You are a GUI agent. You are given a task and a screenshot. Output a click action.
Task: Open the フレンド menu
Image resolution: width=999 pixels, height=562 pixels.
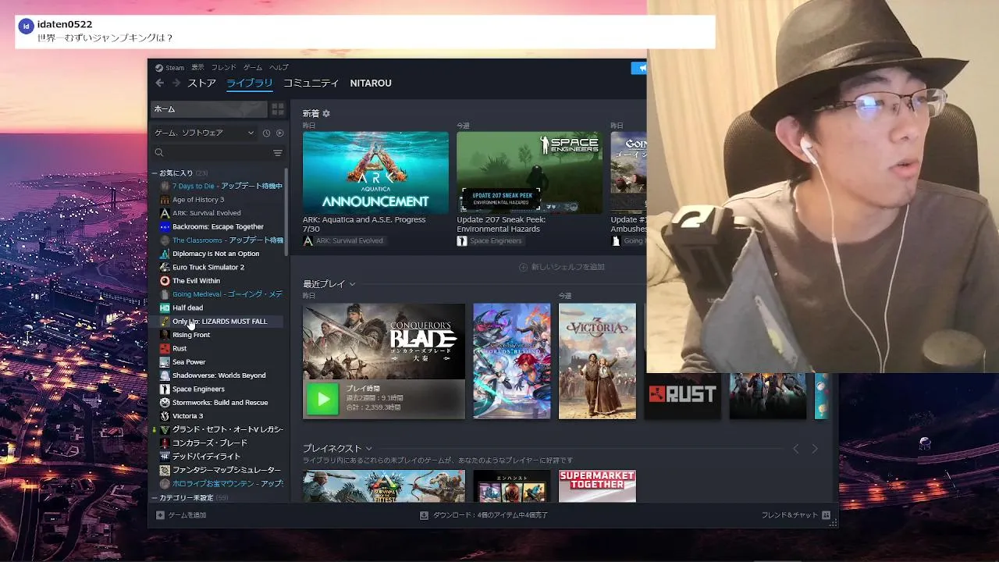[x=224, y=68]
